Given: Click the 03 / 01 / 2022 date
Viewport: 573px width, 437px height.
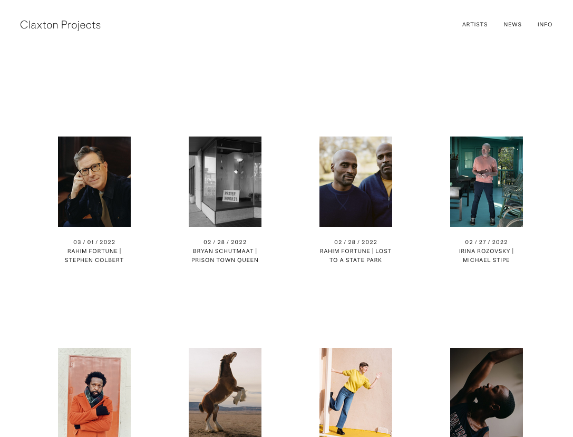Looking at the screenshot, I should pos(94,242).
